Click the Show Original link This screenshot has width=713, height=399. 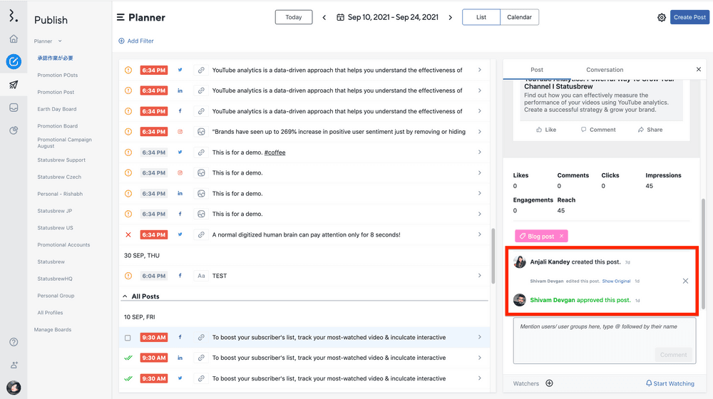(616, 281)
